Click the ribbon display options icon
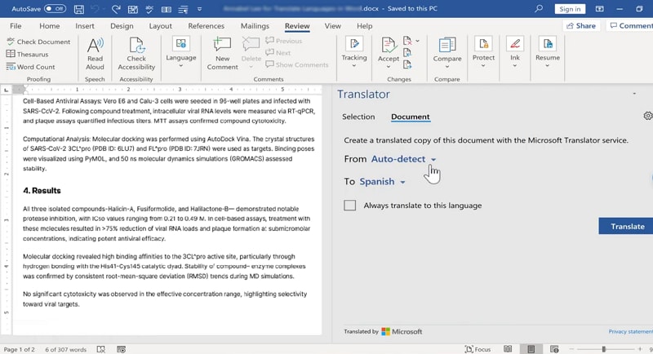The height and width of the screenshot is (354, 653). tap(599, 9)
